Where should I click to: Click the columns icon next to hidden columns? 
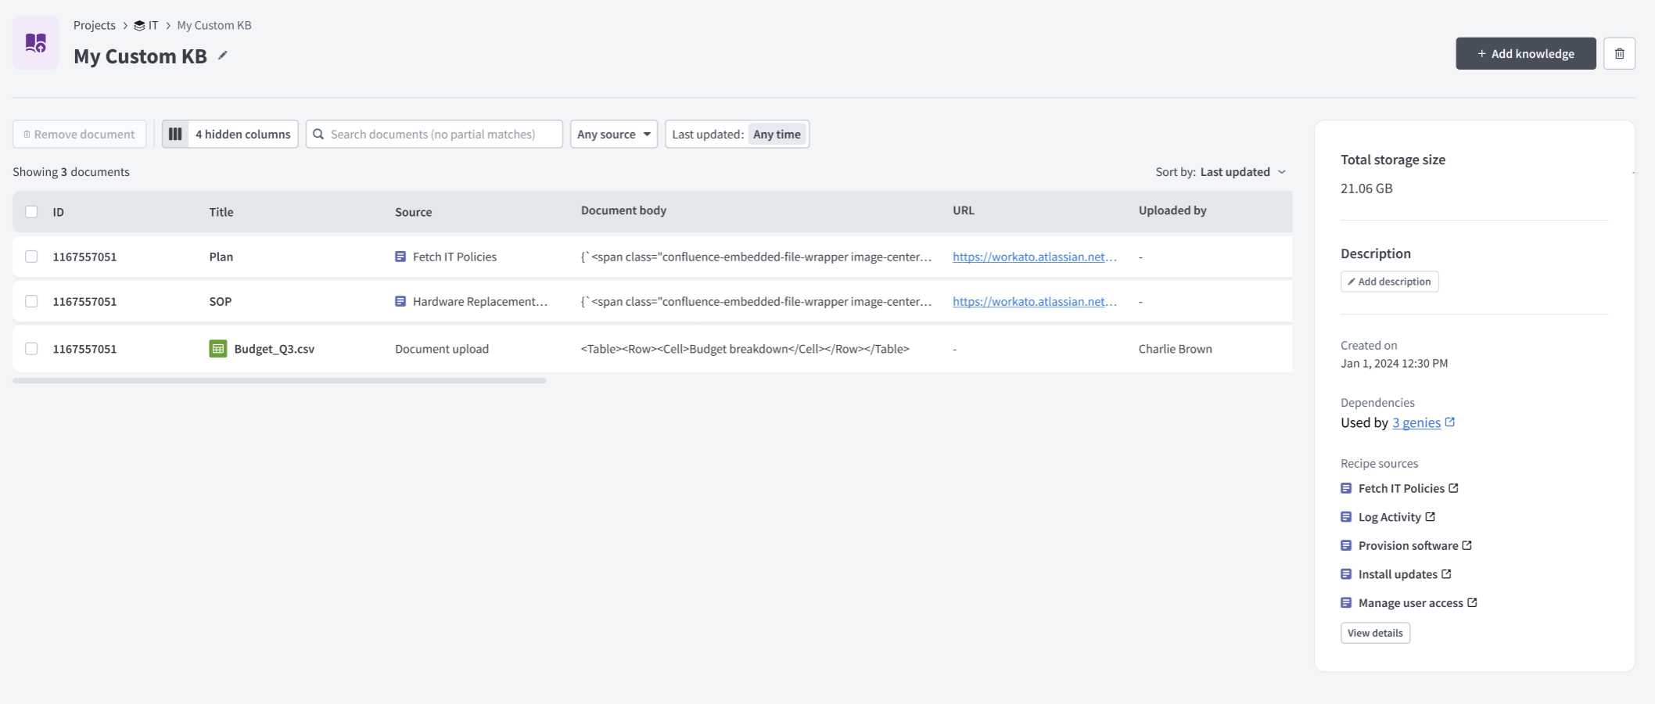(x=176, y=134)
